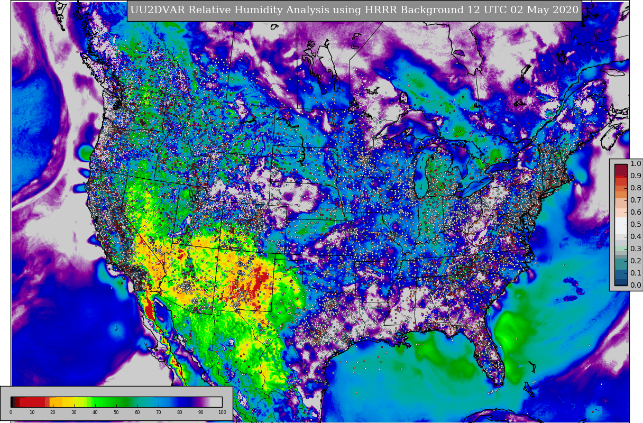Click the 0.9 label on the right colorbar
The height and width of the screenshot is (423, 643).
pos(636,176)
